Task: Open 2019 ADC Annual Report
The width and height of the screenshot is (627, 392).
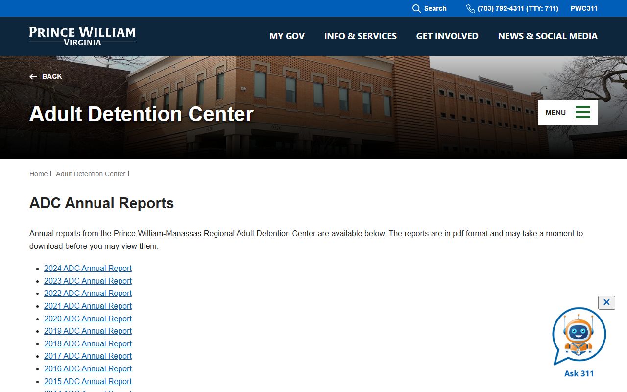Action: pyautogui.click(x=88, y=331)
